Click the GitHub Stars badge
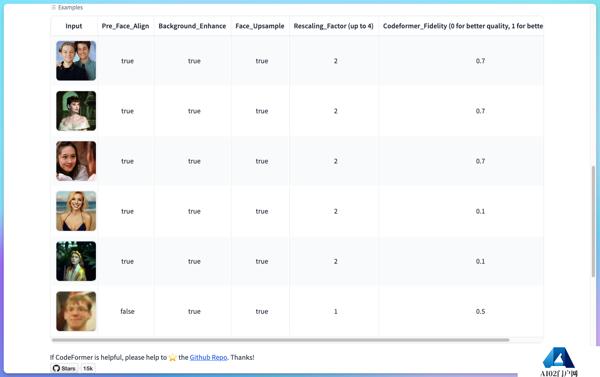This screenshot has width=600, height=377. 64,368
